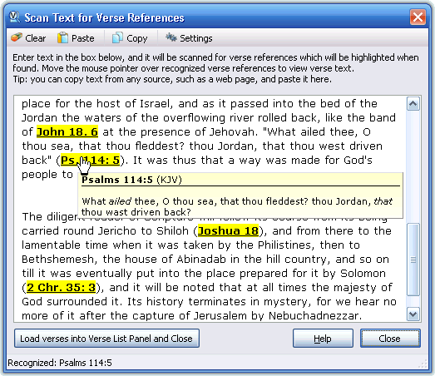Screen dimensions: 435x376
Task: Close the Scan Text dialog with red X
Action: pyautogui.click(x=418, y=17)
